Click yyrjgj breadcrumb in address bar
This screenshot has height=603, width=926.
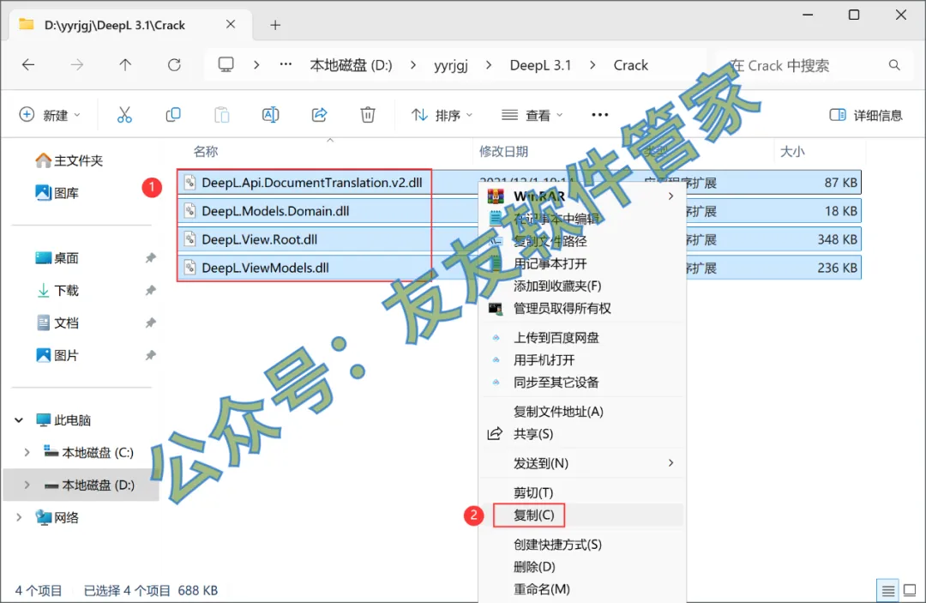pos(451,65)
